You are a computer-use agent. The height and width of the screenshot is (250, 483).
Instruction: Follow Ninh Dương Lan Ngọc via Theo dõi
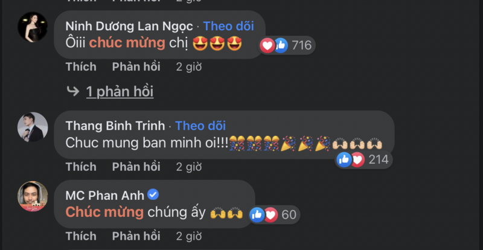pos(229,26)
